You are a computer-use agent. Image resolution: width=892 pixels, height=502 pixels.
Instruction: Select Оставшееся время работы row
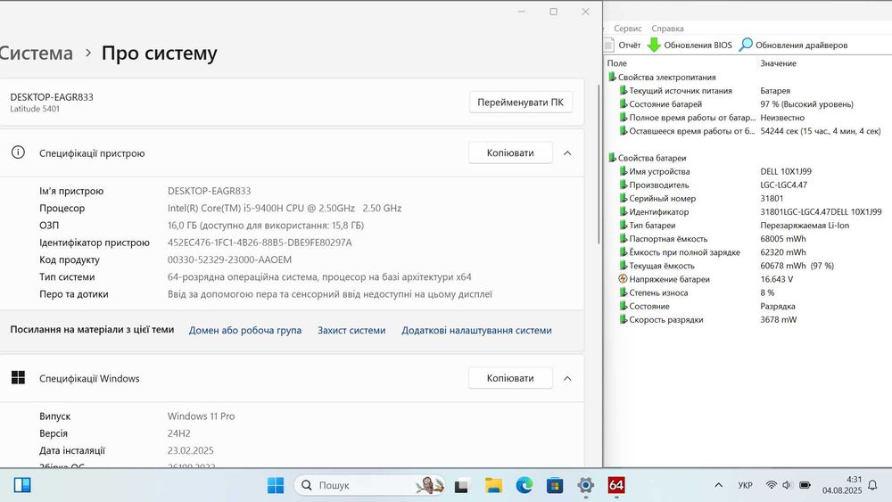click(750, 131)
